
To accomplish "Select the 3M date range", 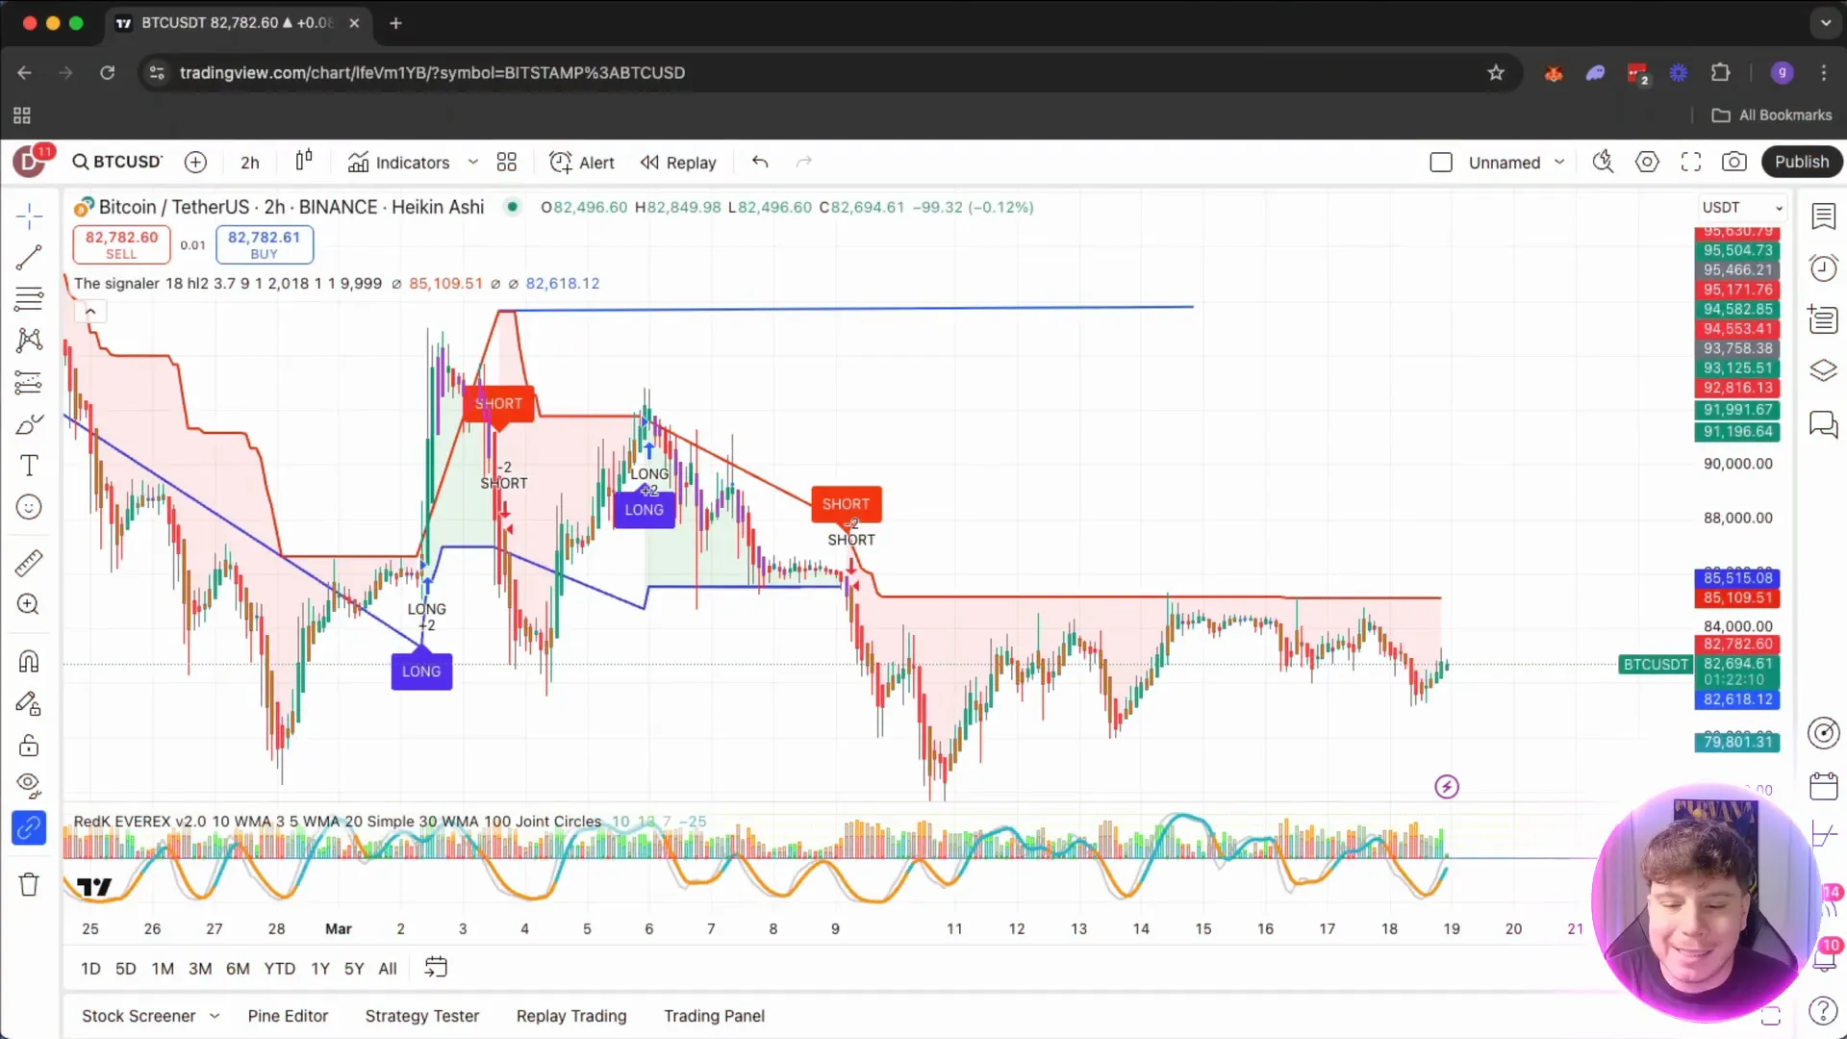I will (200, 969).
